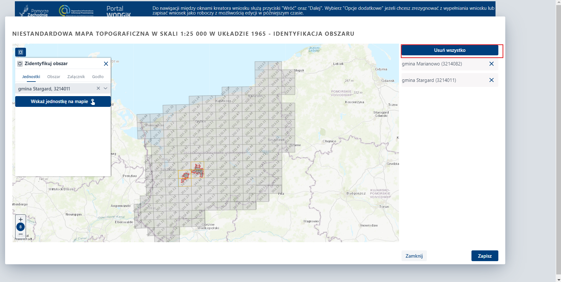Click the identify area tool icon on map
The width and height of the screenshot is (561, 282).
click(21, 52)
